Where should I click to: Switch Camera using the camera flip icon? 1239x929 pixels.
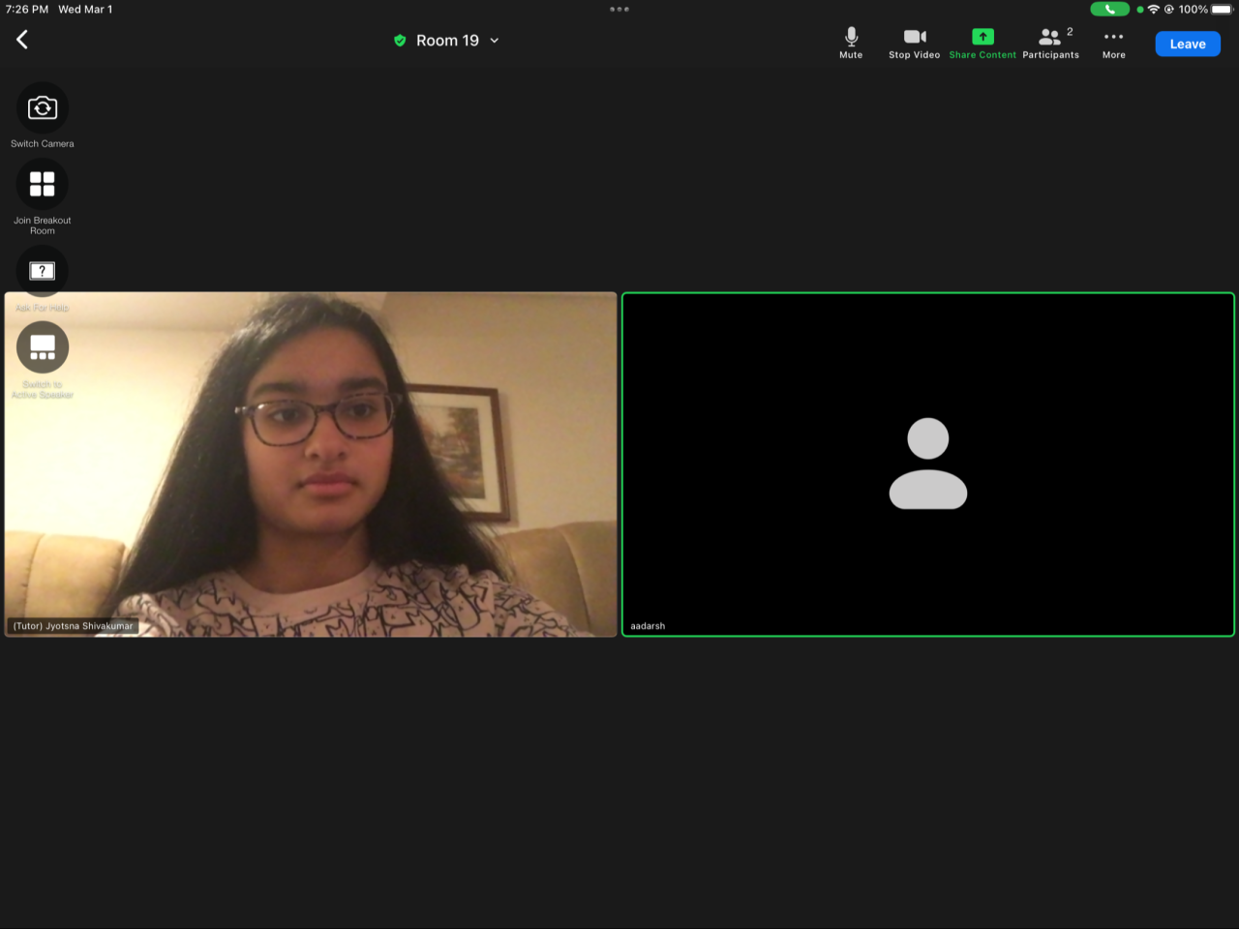click(43, 107)
